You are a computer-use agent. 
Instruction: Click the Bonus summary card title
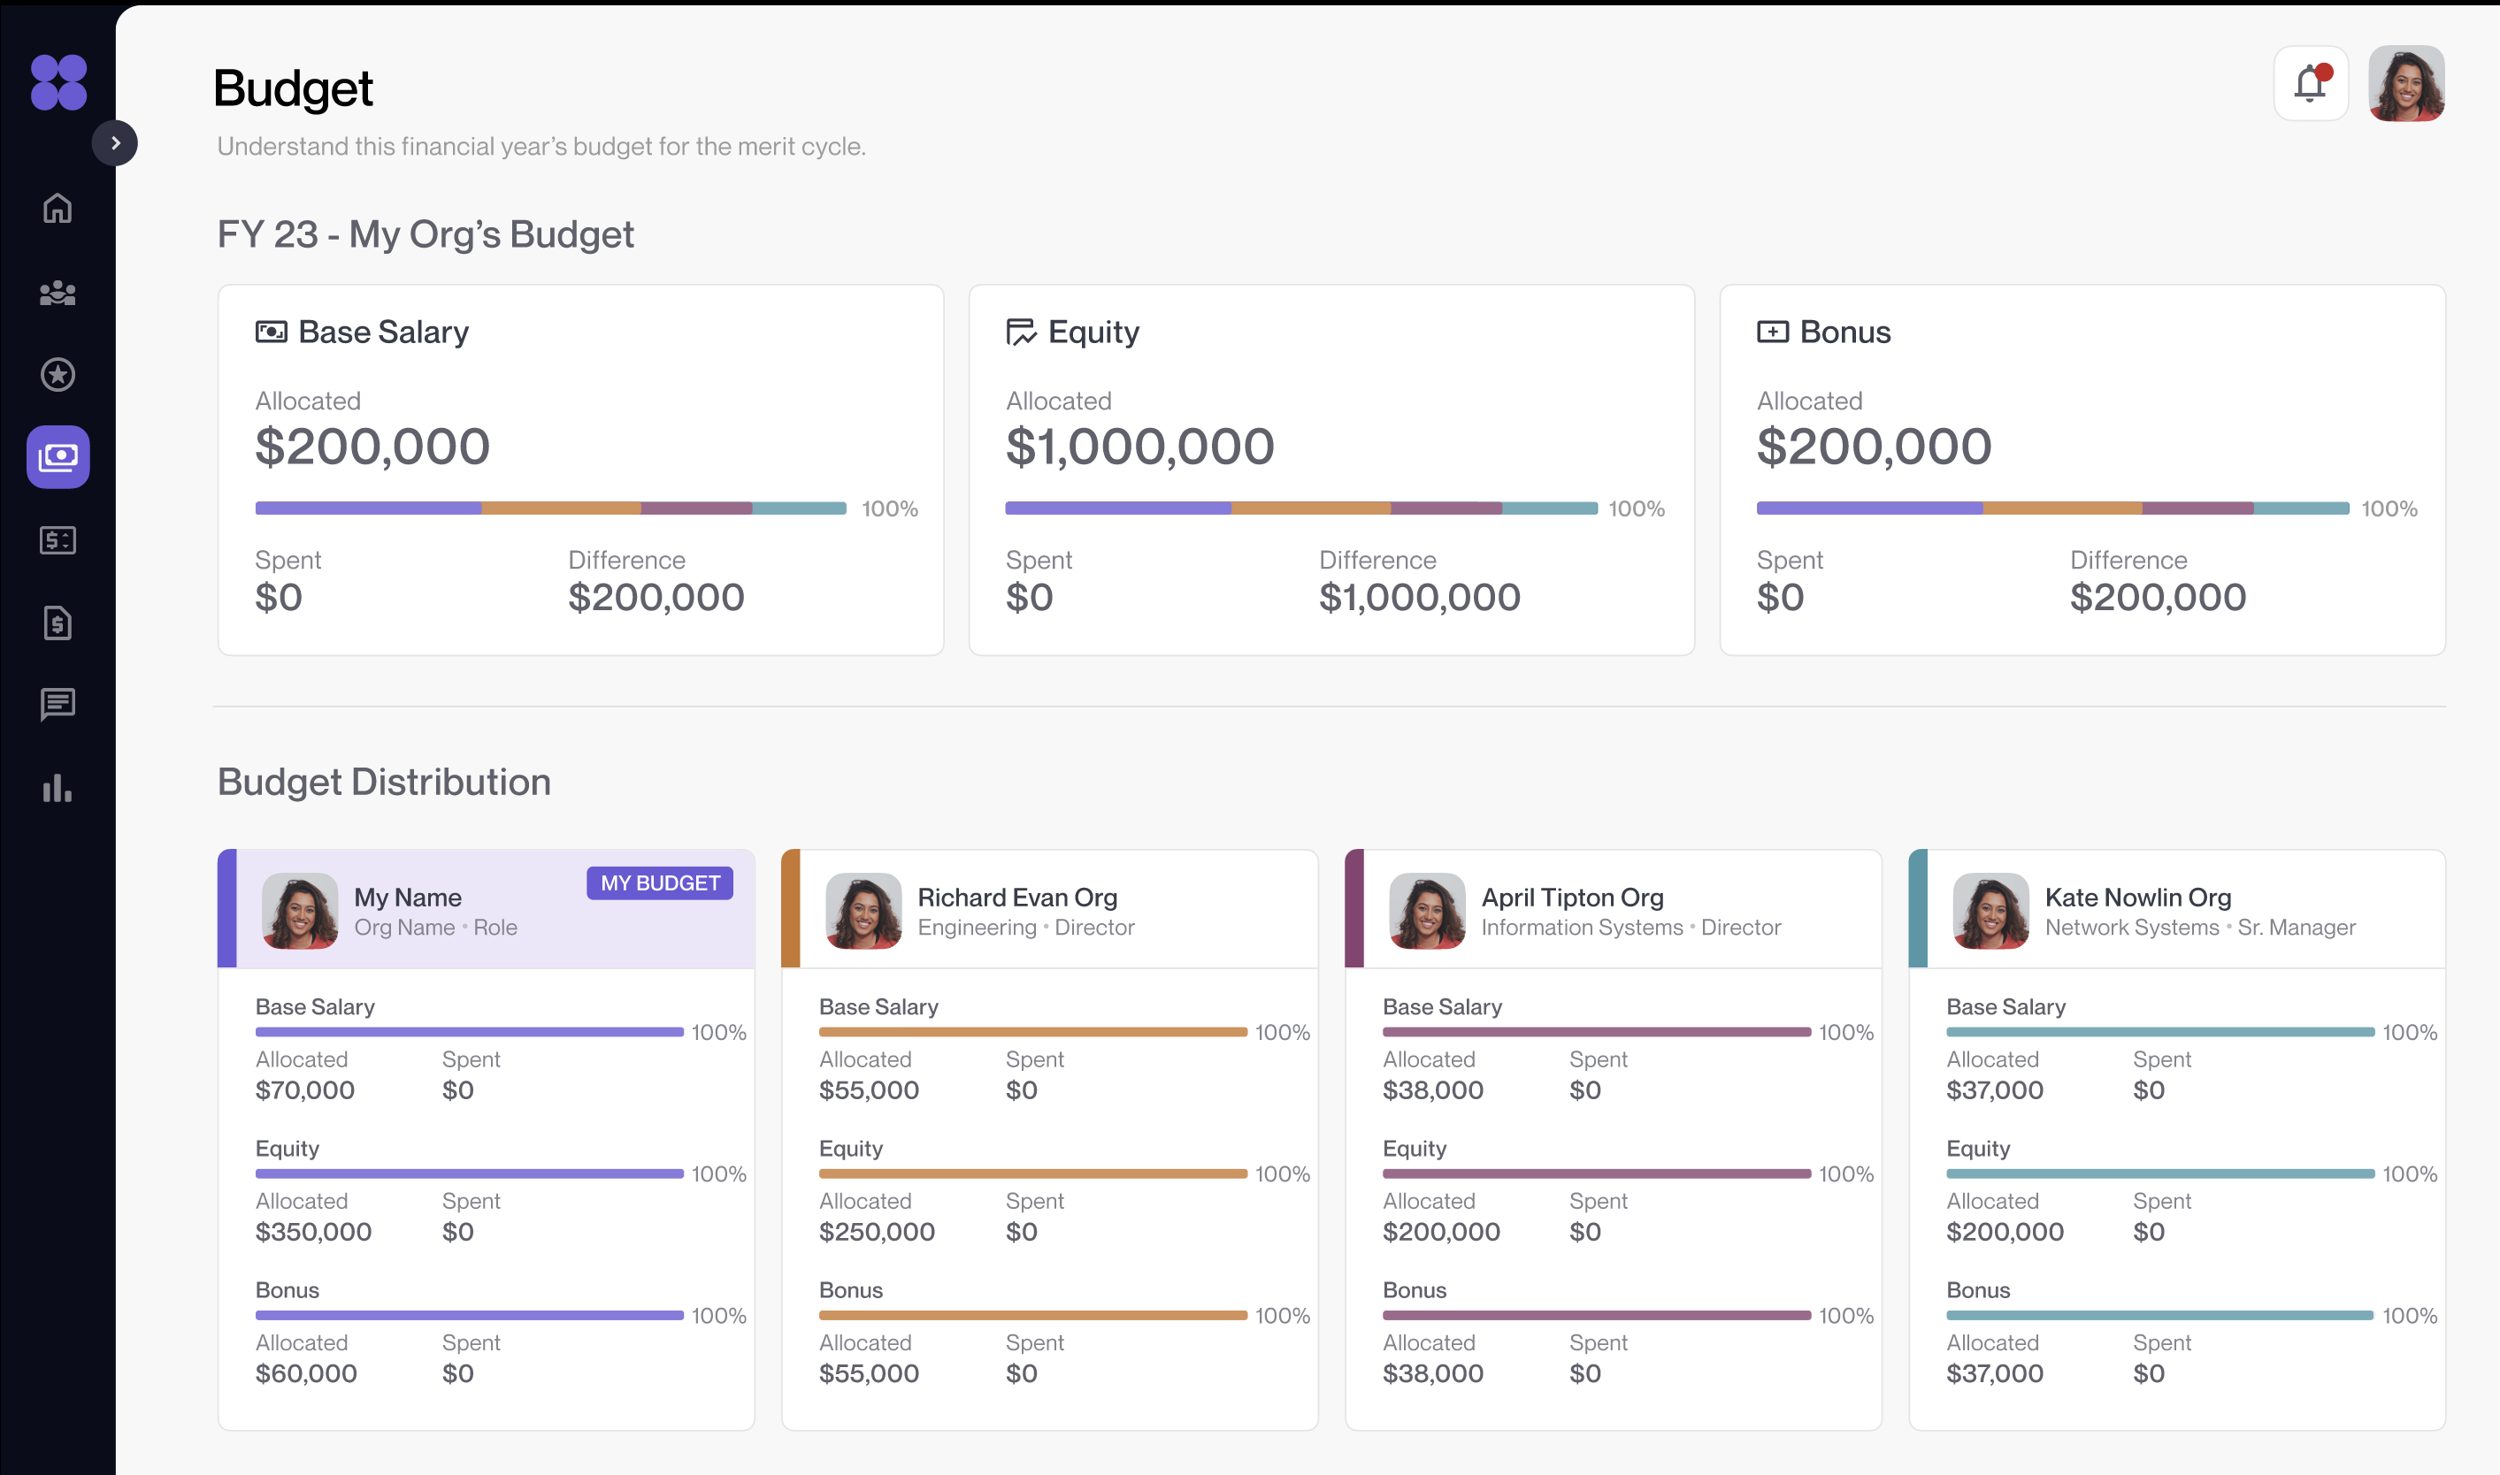point(1844,332)
